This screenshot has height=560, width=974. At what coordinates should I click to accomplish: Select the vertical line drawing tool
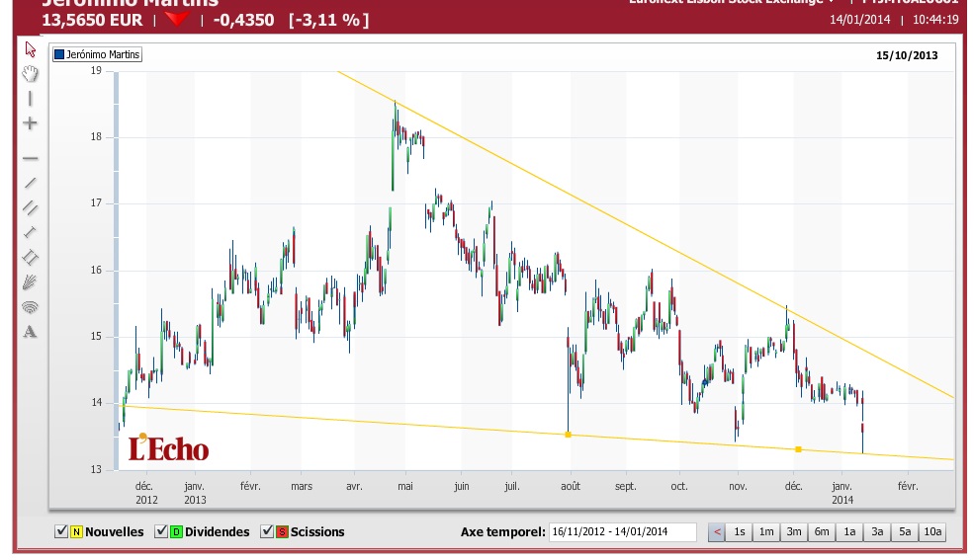point(30,99)
